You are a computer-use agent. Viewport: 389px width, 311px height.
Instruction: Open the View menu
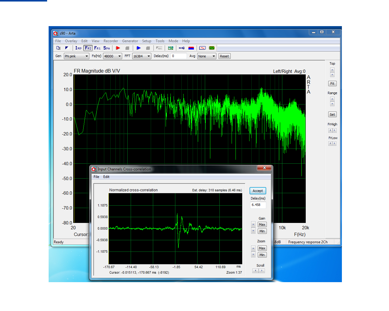click(x=95, y=41)
